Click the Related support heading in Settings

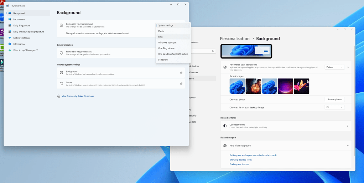(228, 138)
